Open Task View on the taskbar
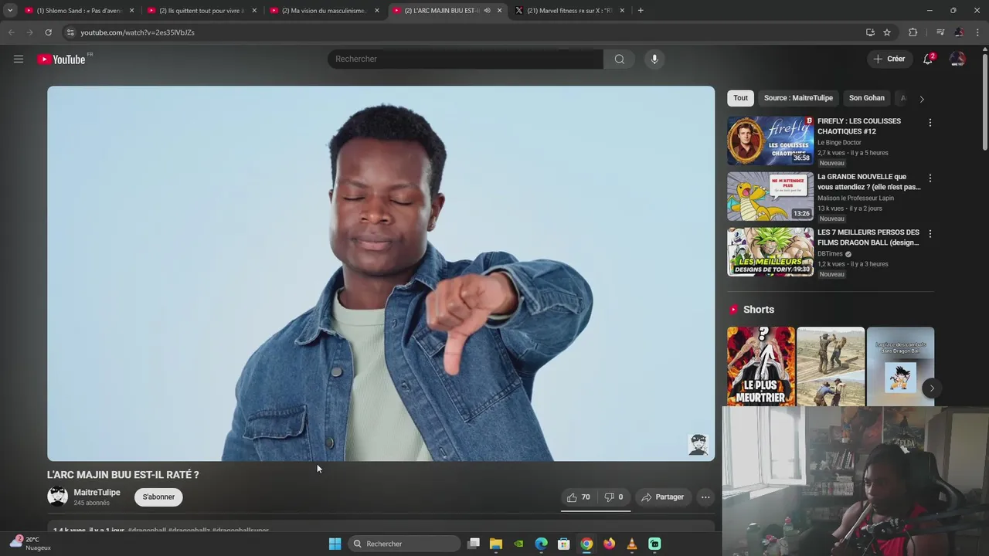The height and width of the screenshot is (556, 989). pos(474,544)
